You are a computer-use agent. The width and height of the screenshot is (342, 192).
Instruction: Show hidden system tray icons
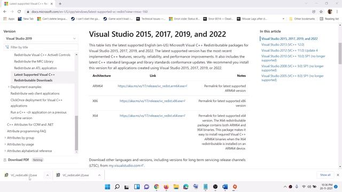(285, 187)
